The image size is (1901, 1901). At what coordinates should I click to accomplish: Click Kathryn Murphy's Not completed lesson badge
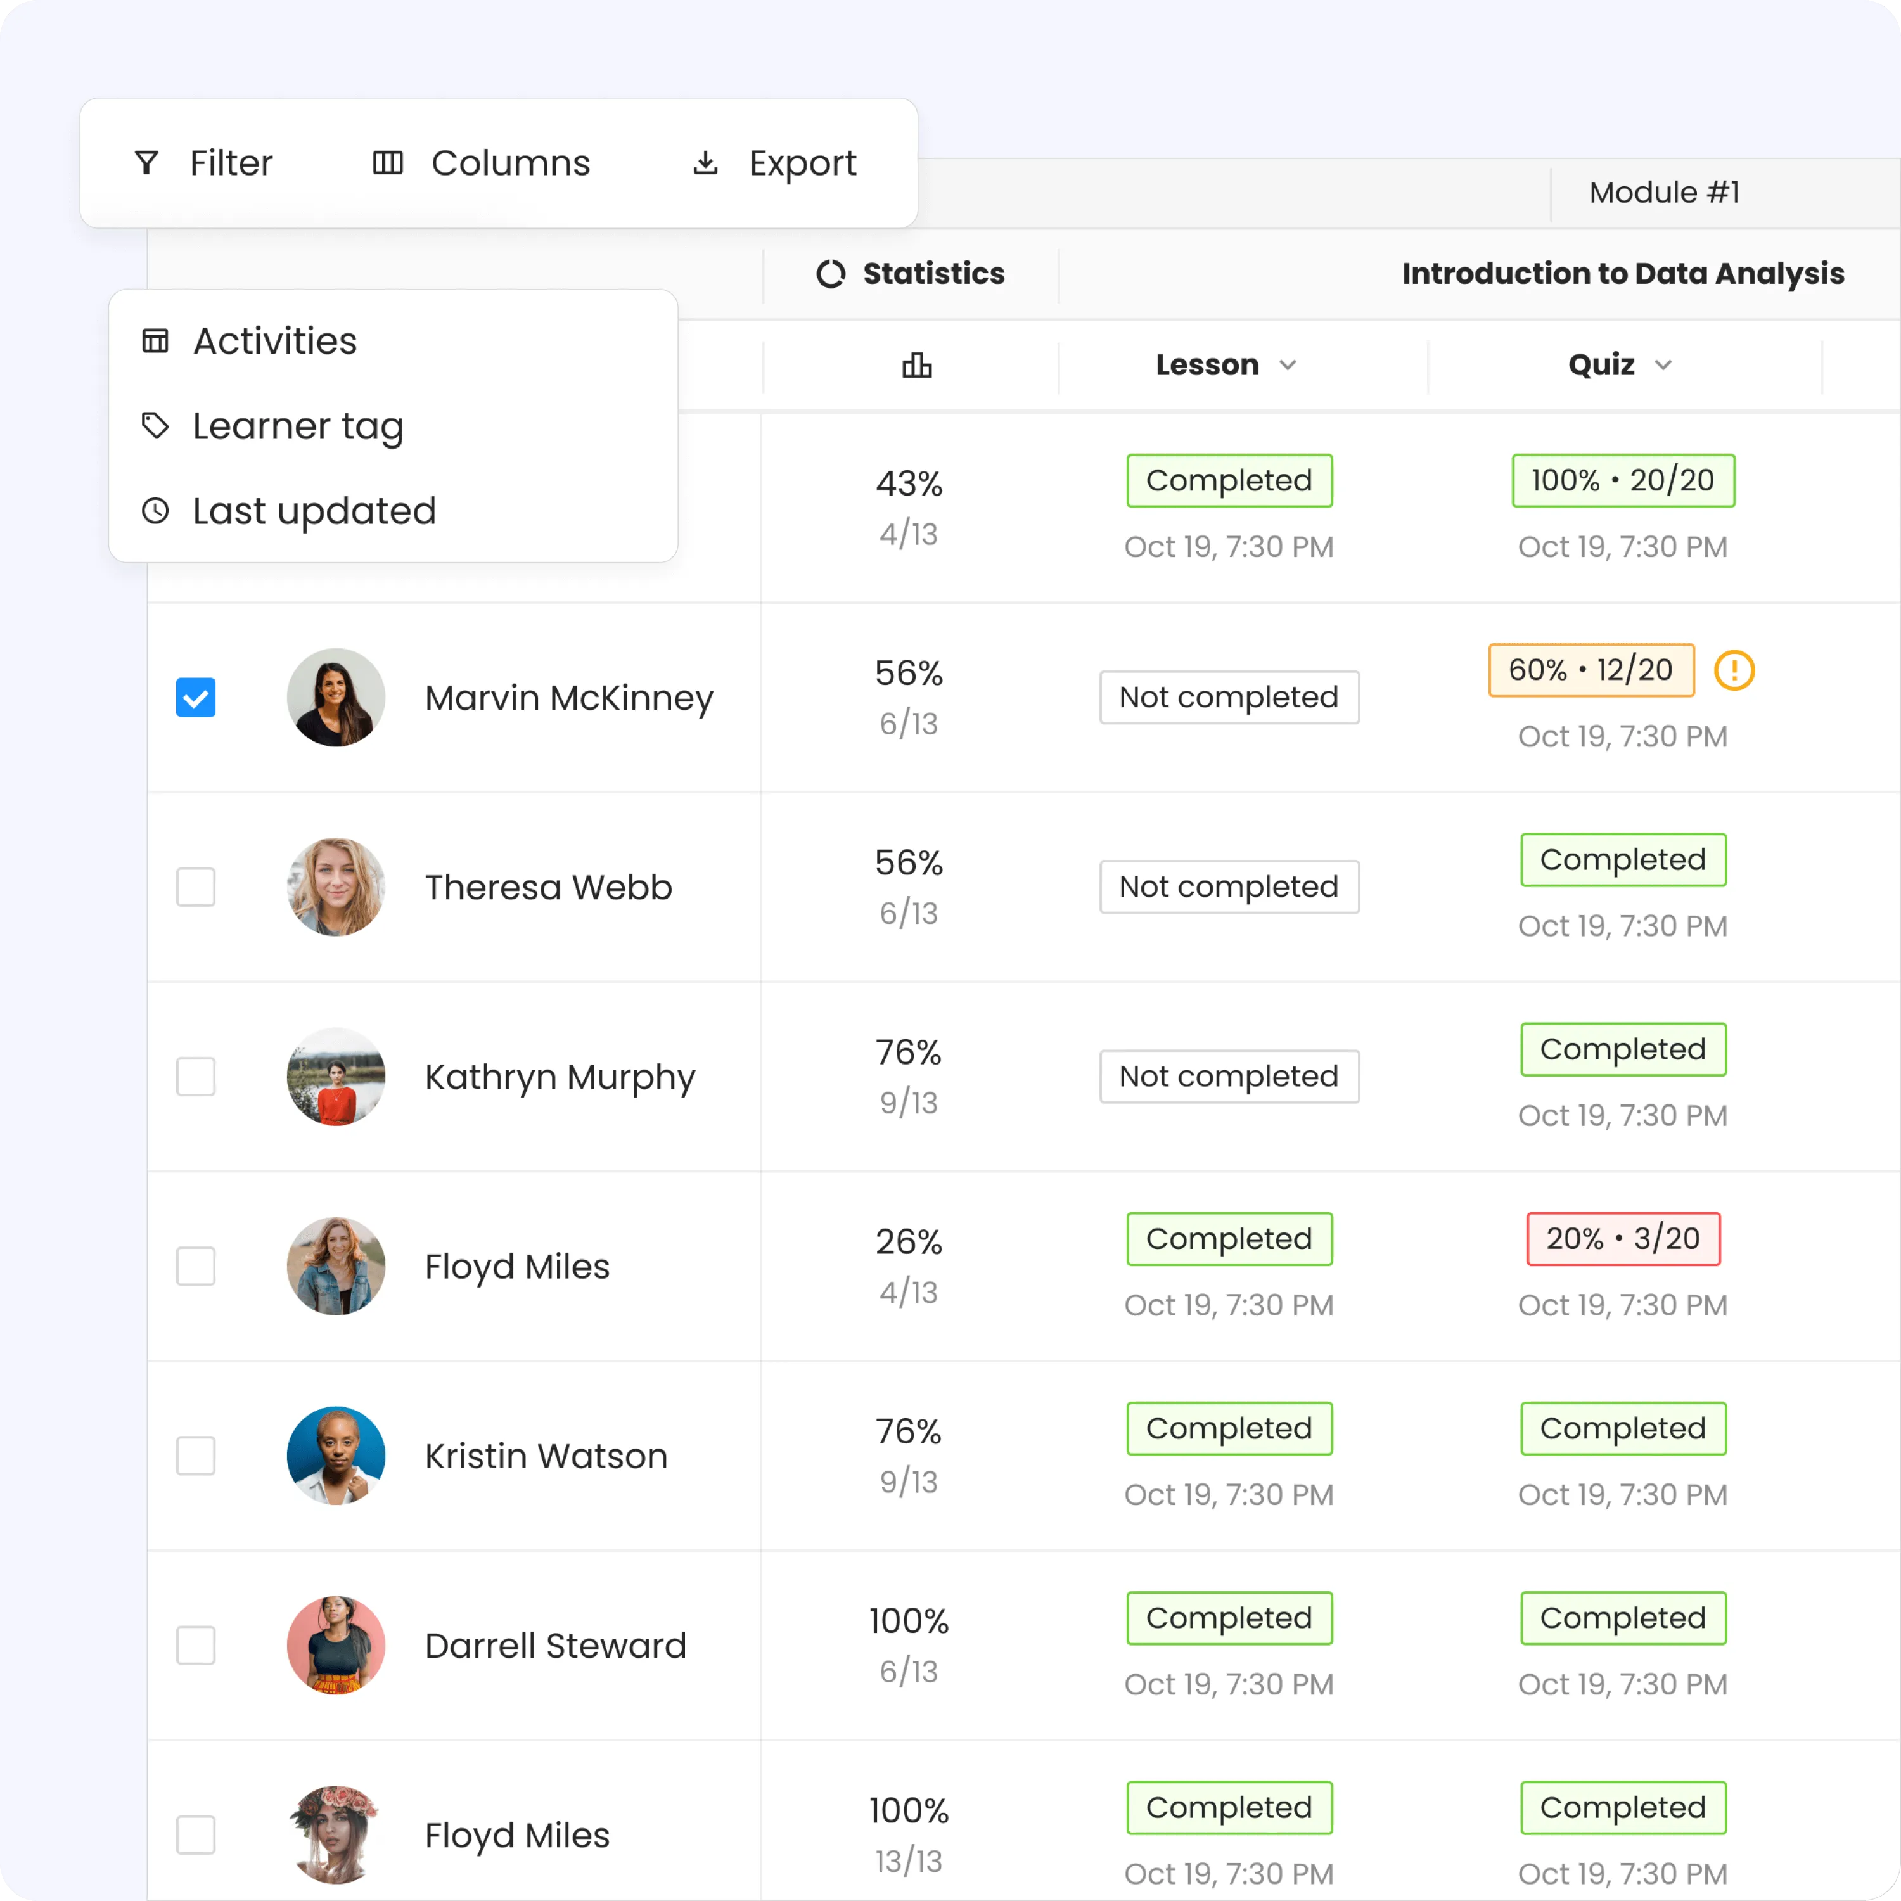[1230, 1077]
